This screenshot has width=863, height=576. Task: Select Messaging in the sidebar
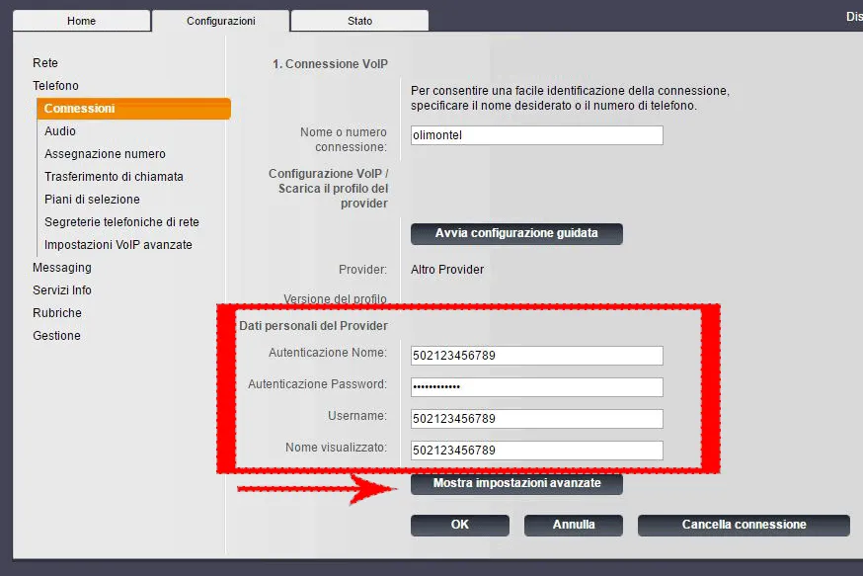coord(62,268)
